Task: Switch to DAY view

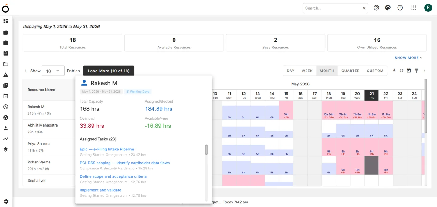Action: pos(290,71)
